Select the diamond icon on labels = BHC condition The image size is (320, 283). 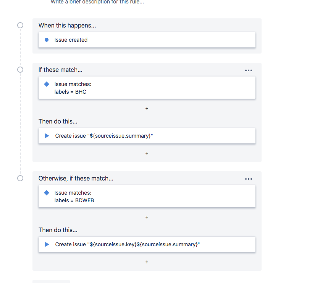(x=46, y=84)
